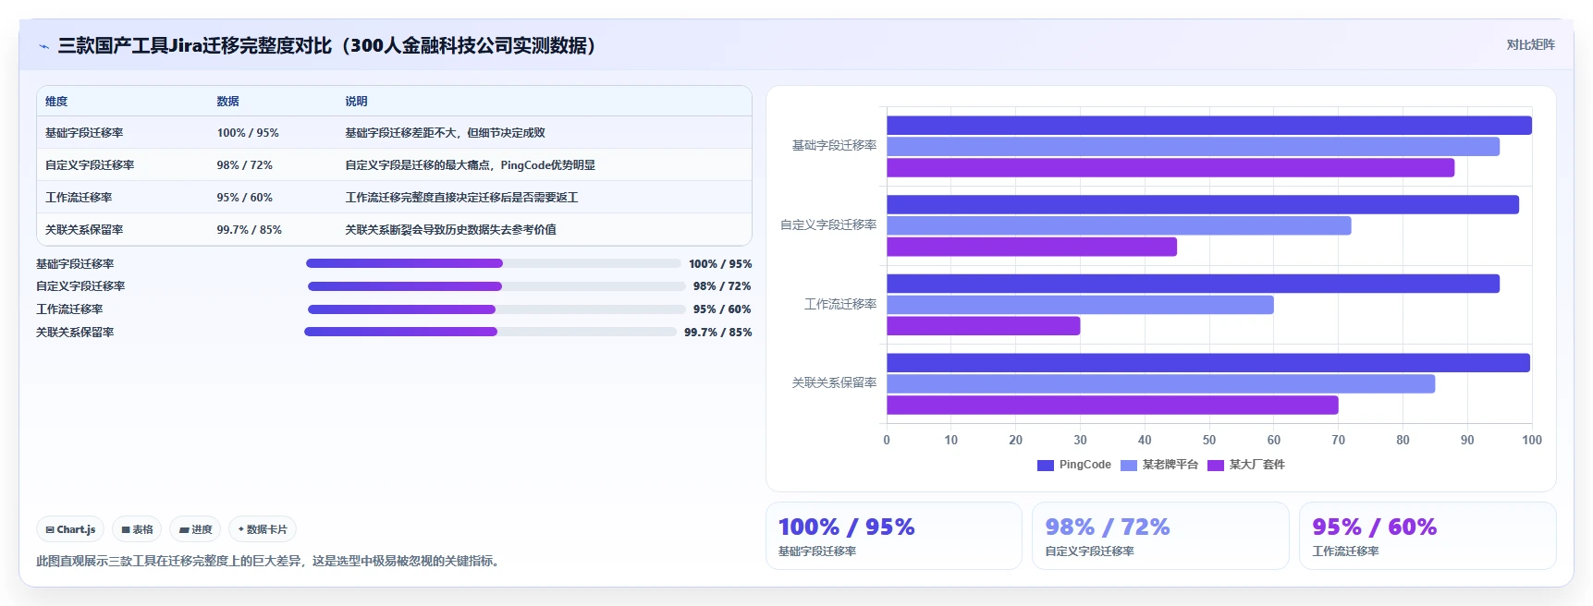Image resolution: width=1593 pixels, height=606 pixels.
Task: Click the table cell 100% / 95%
Action: [248, 133]
